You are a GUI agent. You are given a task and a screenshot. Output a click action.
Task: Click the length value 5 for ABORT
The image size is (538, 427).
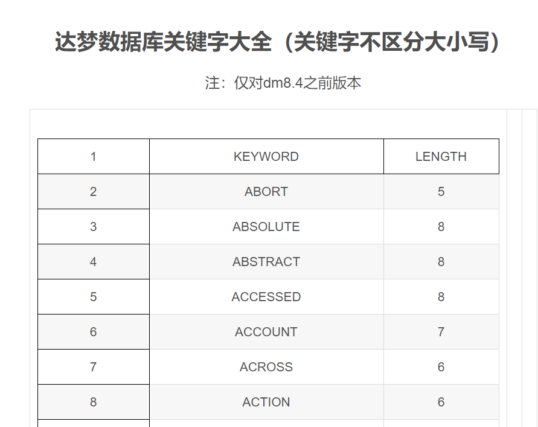coord(441,192)
